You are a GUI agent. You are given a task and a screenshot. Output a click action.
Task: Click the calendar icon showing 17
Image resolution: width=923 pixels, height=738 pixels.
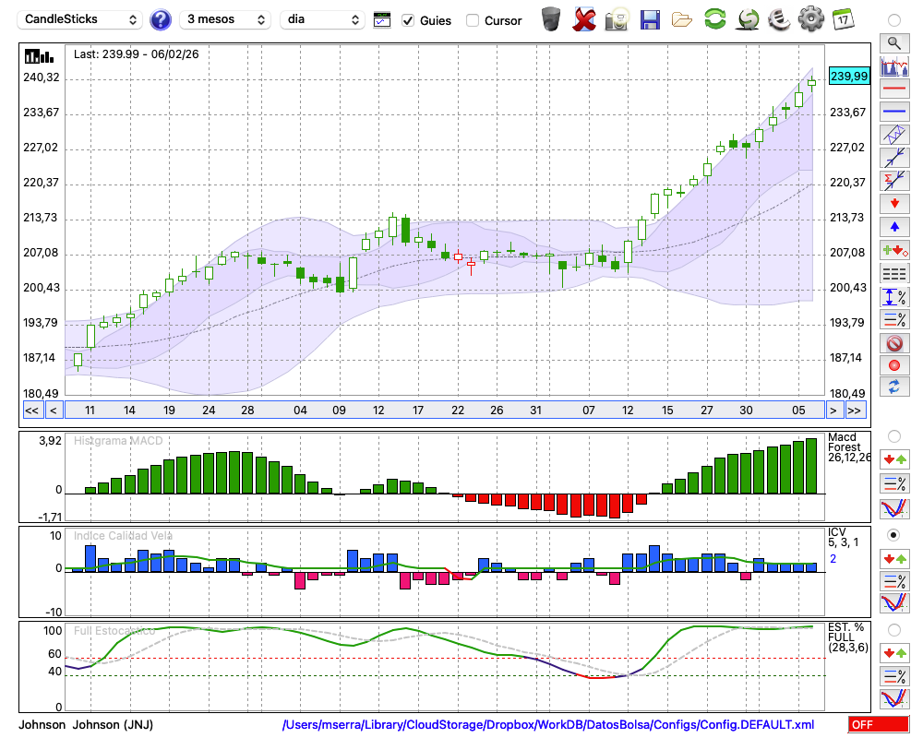[843, 19]
